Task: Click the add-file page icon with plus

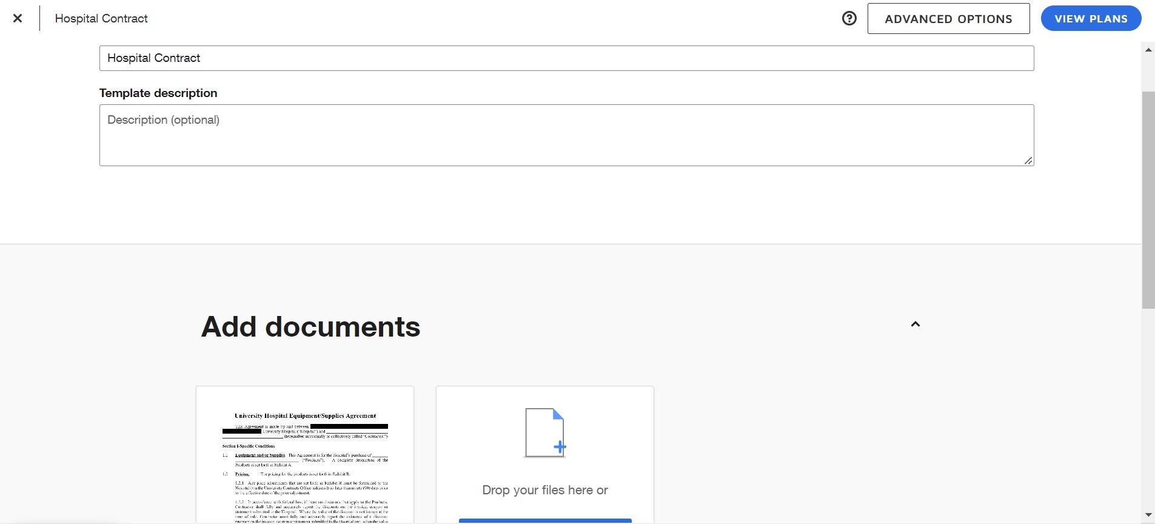Action: pos(544,432)
